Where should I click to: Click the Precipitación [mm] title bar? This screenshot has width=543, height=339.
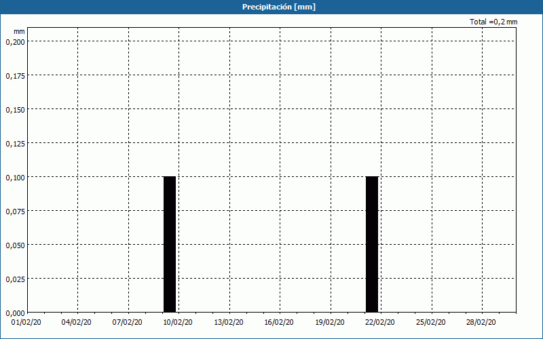[x=271, y=7]
